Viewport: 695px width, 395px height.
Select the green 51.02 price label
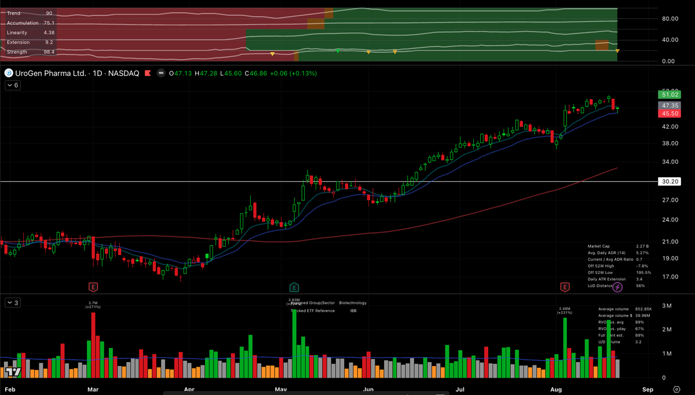pos(668,94)
